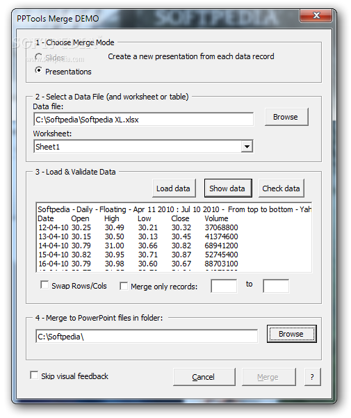Click the 13-04-10 row in data preview
Screen dimensions: 351x418
pyautogui.click(x=138, y=236)
